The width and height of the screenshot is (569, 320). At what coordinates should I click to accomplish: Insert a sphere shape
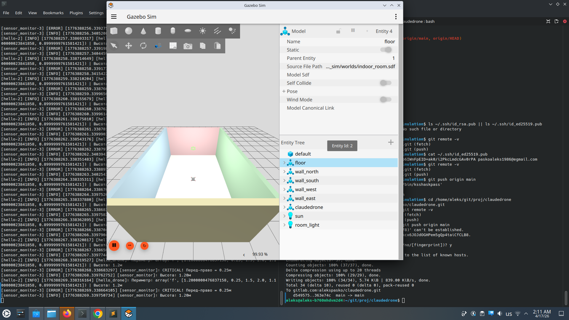coord(129,31)
